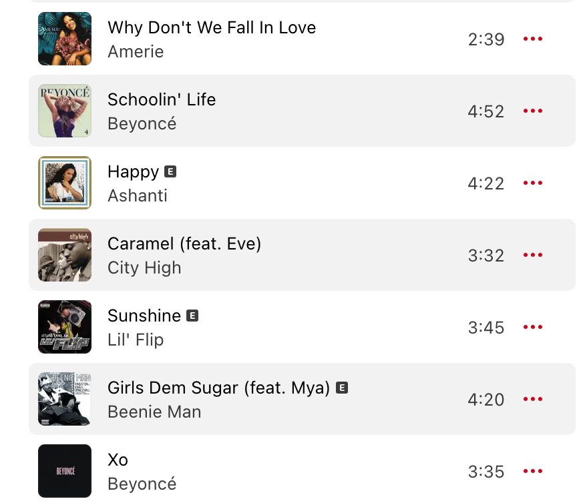Viewport: 585px width, 503px height.
Task: Go to artist Lil' Flip
Action: [x=136, y=340]
